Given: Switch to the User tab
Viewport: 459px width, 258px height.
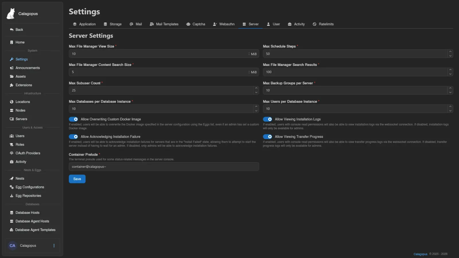Looking at the screenshot, I should 273,24.
